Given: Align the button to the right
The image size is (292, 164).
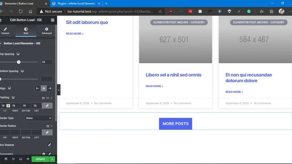Looking at the screenshot, I should 50,88.
